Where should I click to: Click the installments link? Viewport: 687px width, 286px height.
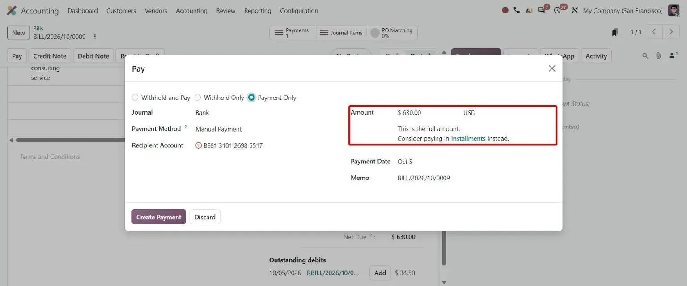click(x=468, y=138)
